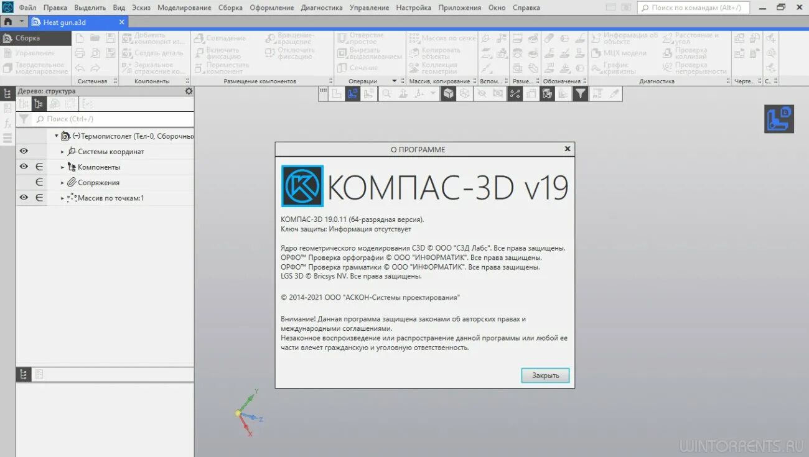809x457 pixels.
Task: Open the Операции panel dropdown arrow
Action: coord(394,81)
